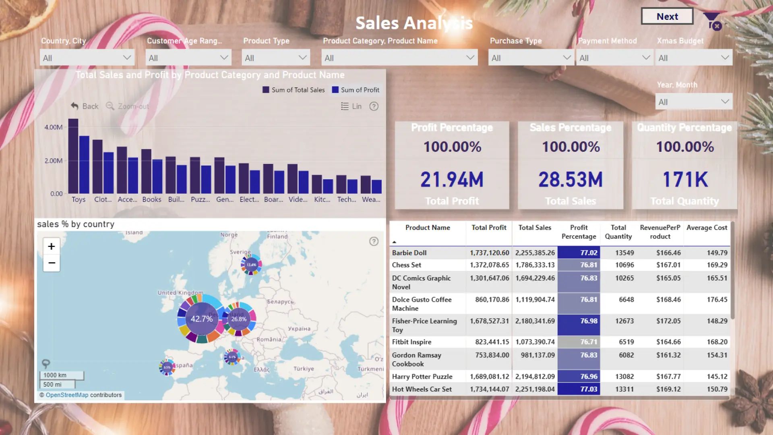The width and height of the screenshot is (773, 435).
Task: Sort by Profit Percentage column header
Action: [579, 232]
